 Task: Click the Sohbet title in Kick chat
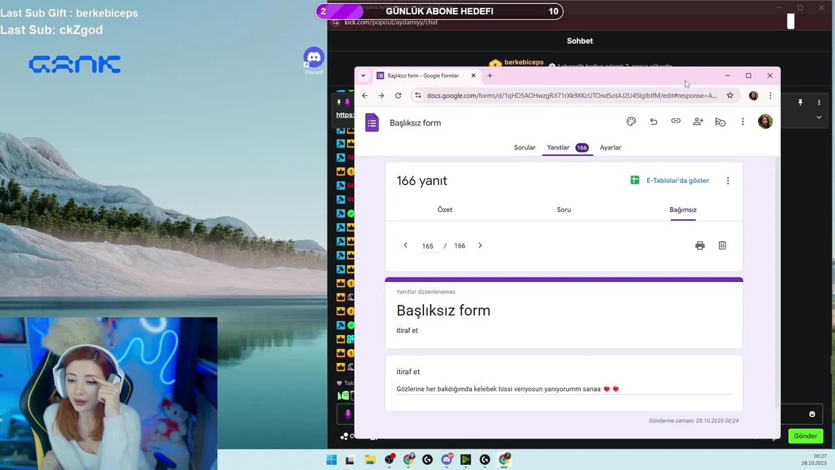coord(580,40)
